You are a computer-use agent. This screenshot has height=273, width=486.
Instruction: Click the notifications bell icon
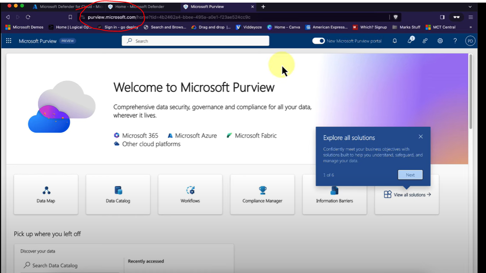[394, 41]
